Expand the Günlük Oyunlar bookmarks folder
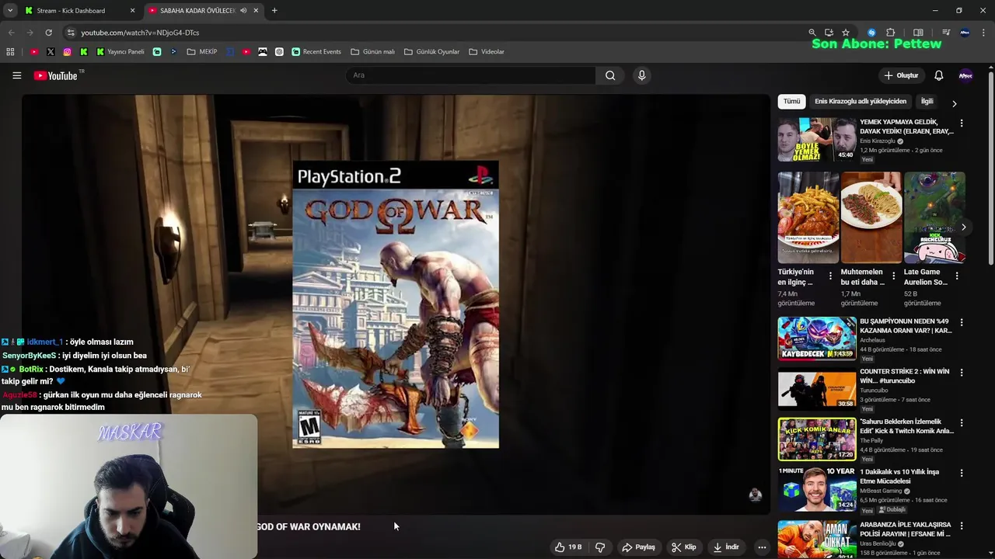This screenshot has height=559, width=995. (432, 52)
